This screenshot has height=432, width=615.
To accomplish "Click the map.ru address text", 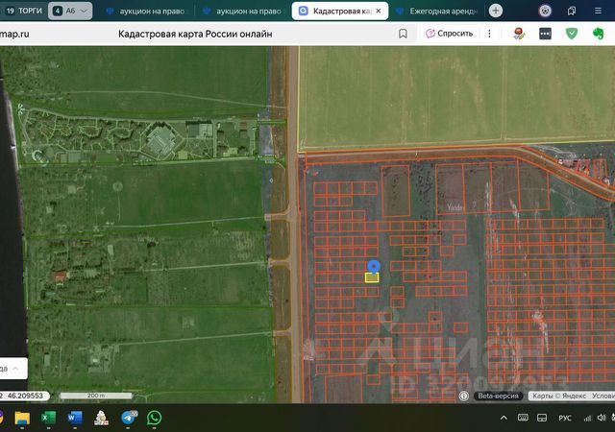I will point(14,35).
